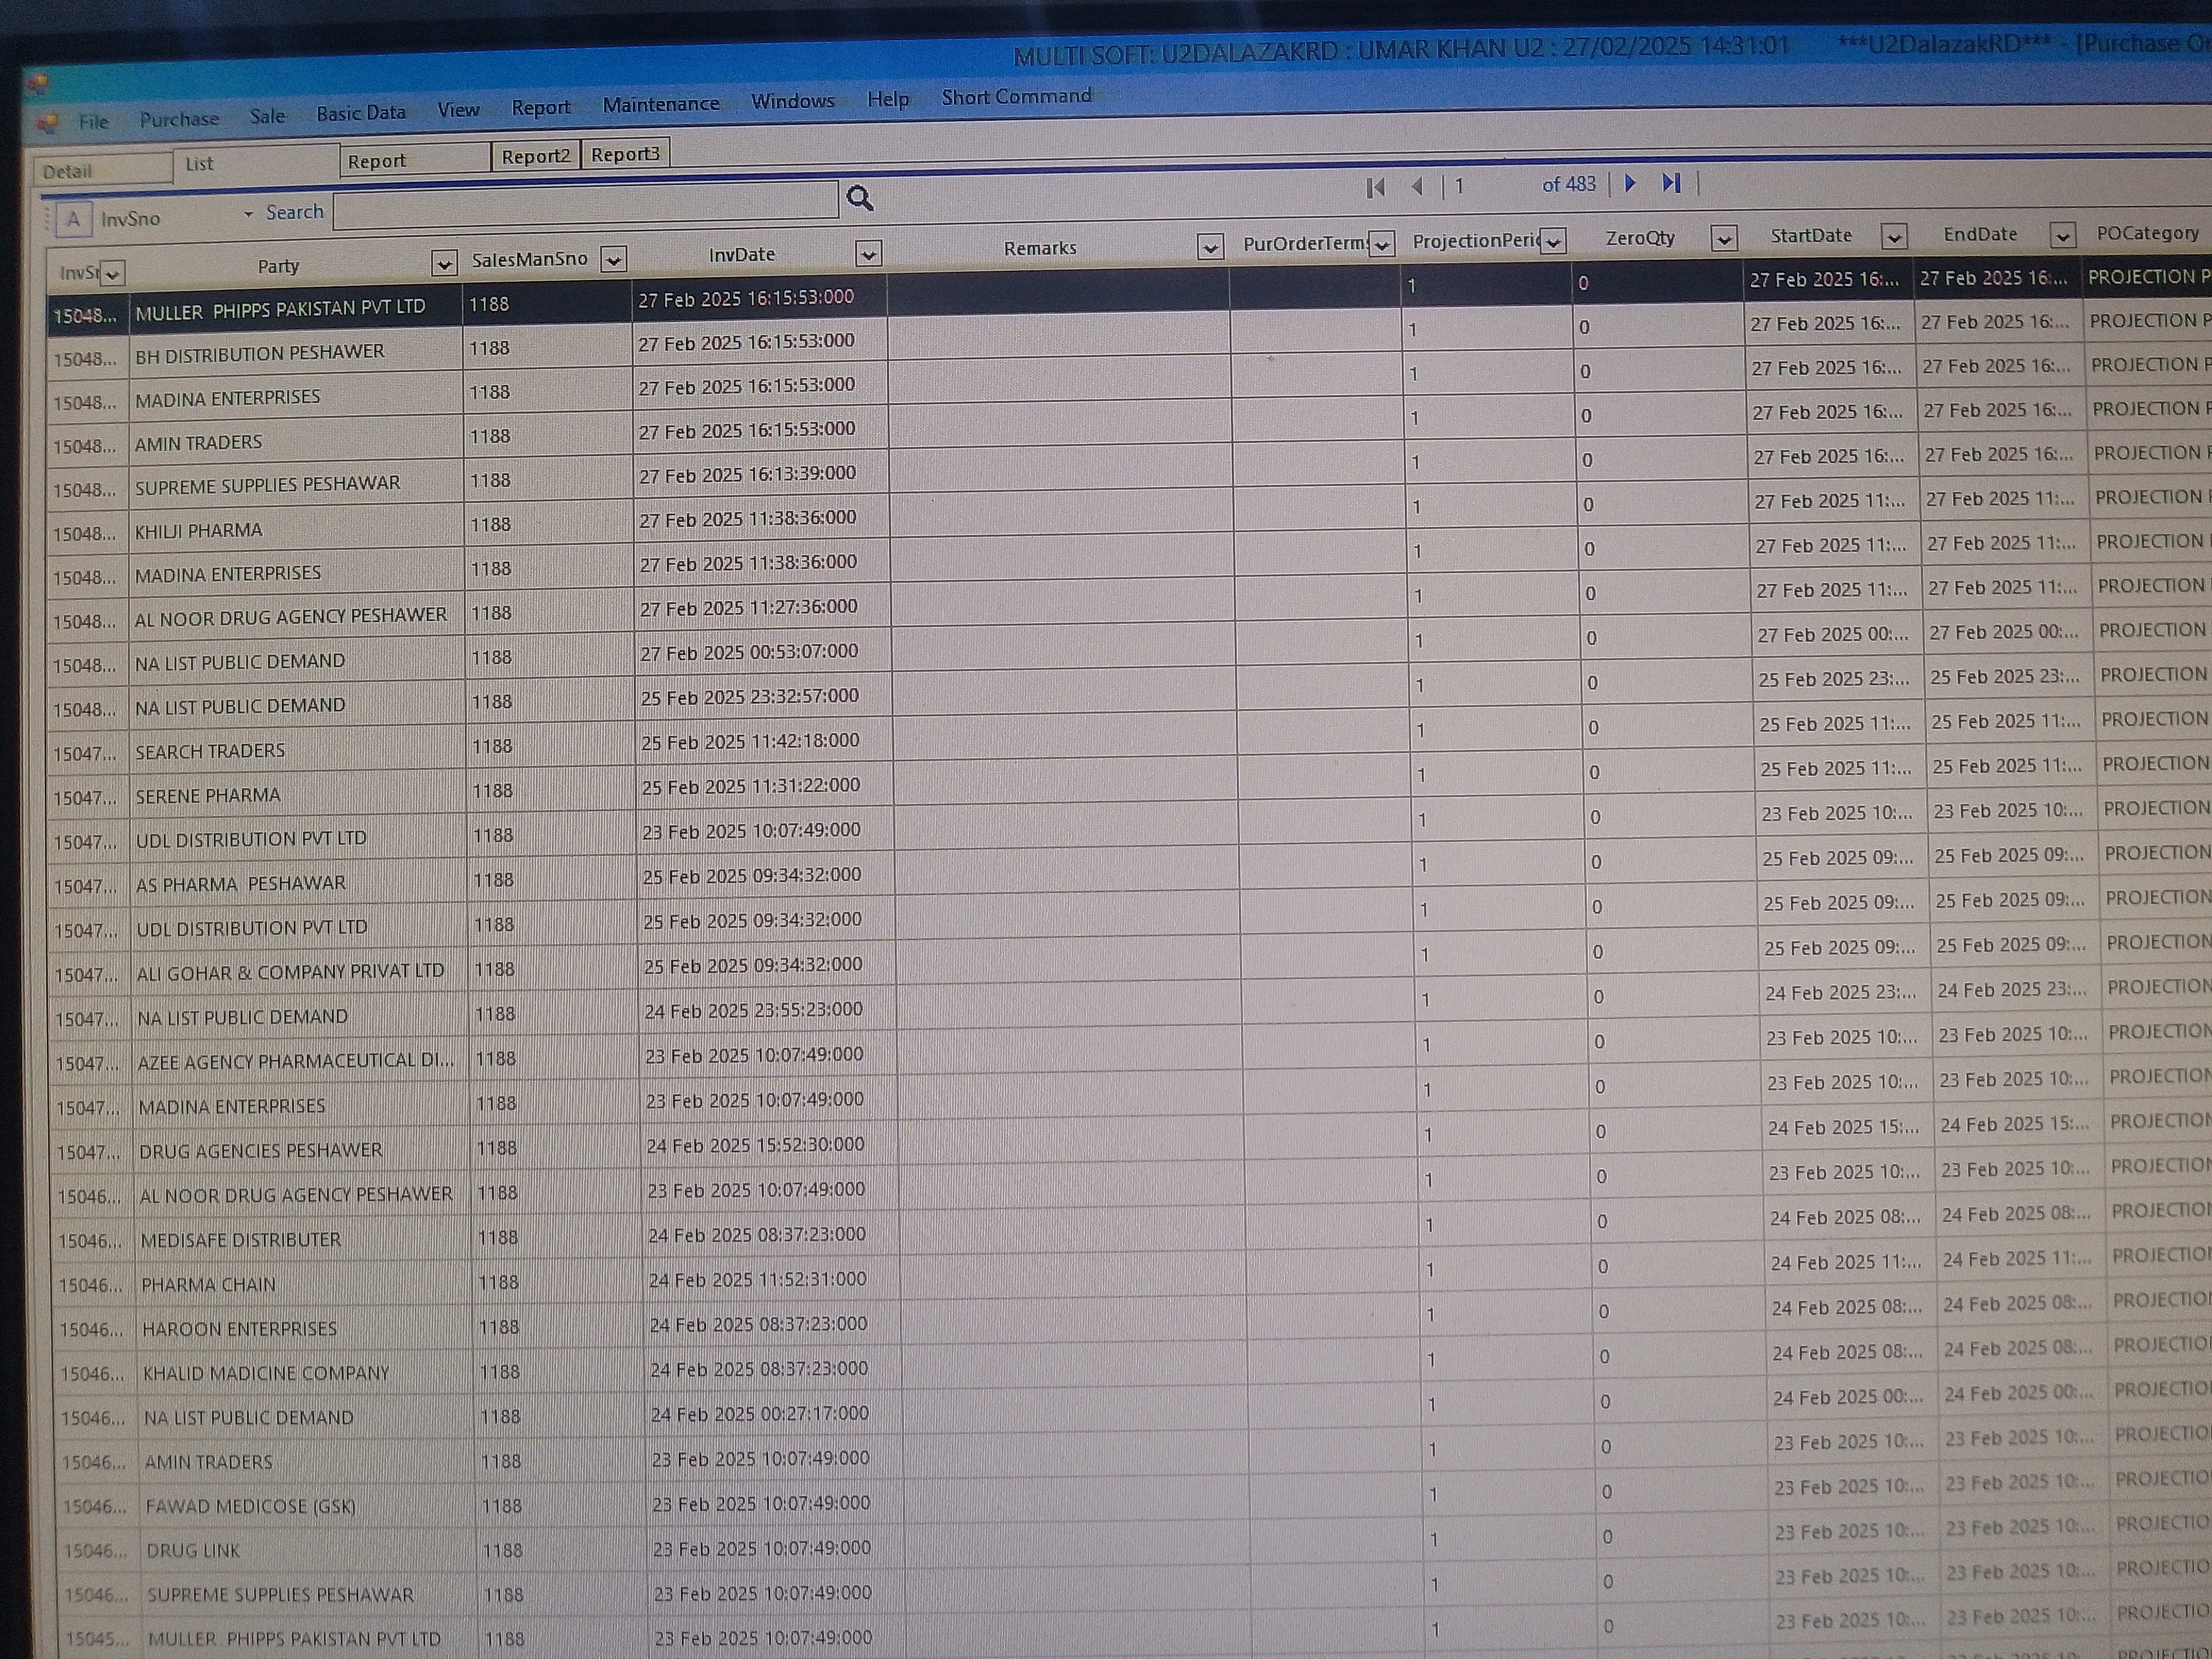Click the Search label button
The width and height of the screenshot is (2212, 1659).
tap(295, 212)
